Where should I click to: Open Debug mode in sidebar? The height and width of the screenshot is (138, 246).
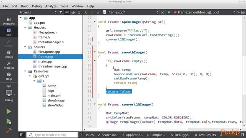tap(9, 54)
